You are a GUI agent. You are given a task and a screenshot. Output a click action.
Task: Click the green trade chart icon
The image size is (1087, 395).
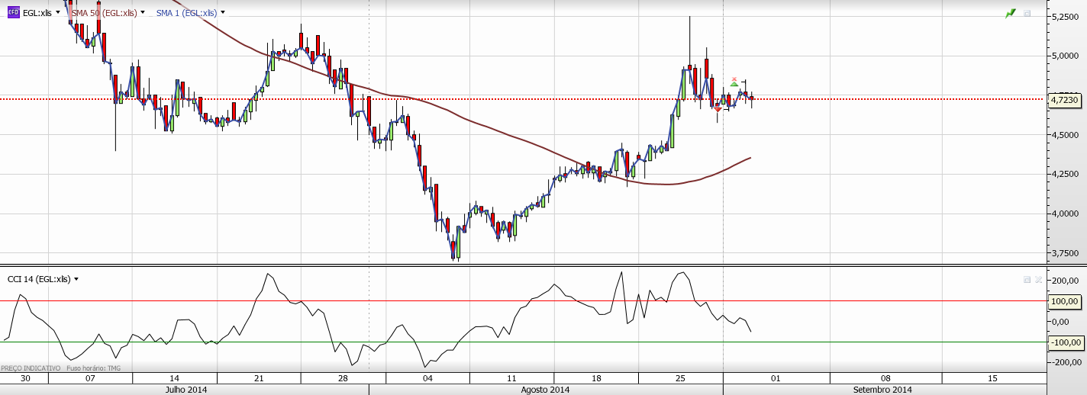pyautogui.click(x=1011, y=13)
